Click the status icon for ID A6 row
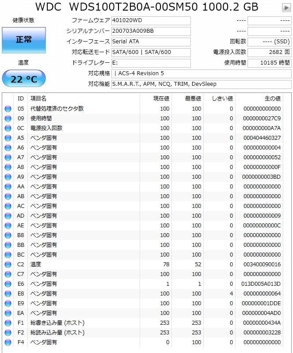This screenshot has height=353, width=293. tap(8, 148)
